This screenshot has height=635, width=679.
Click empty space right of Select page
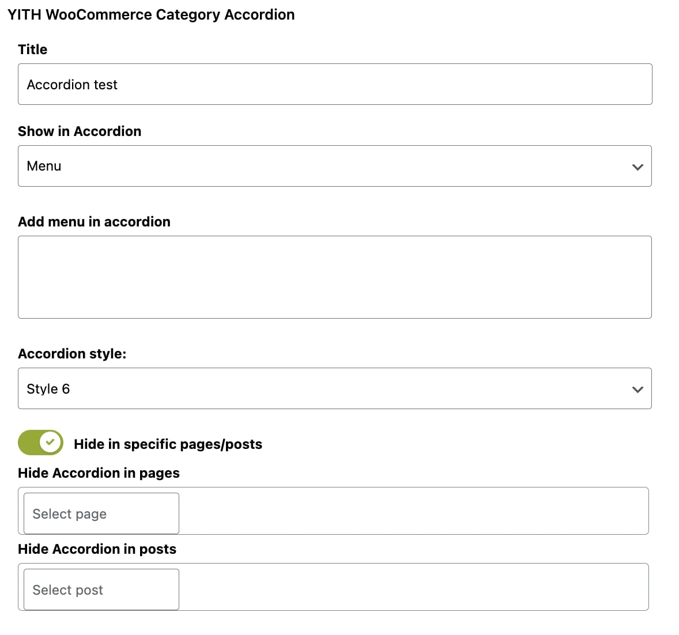412,511
